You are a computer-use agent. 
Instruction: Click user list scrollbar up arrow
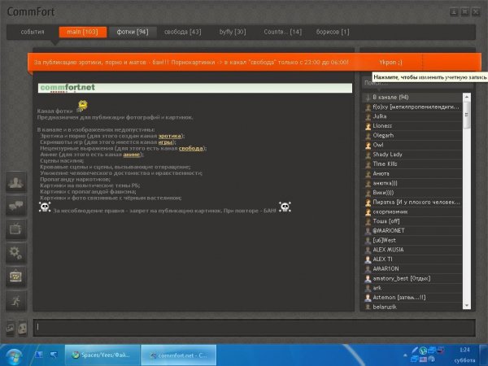[x=467, y=97]
